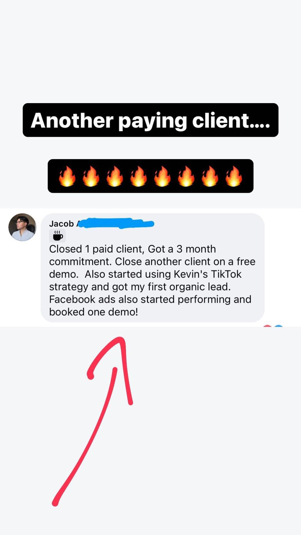Tap the third fire emoji from the left
The width and height of the screenshot is (301, 535).
click(115, 176)
